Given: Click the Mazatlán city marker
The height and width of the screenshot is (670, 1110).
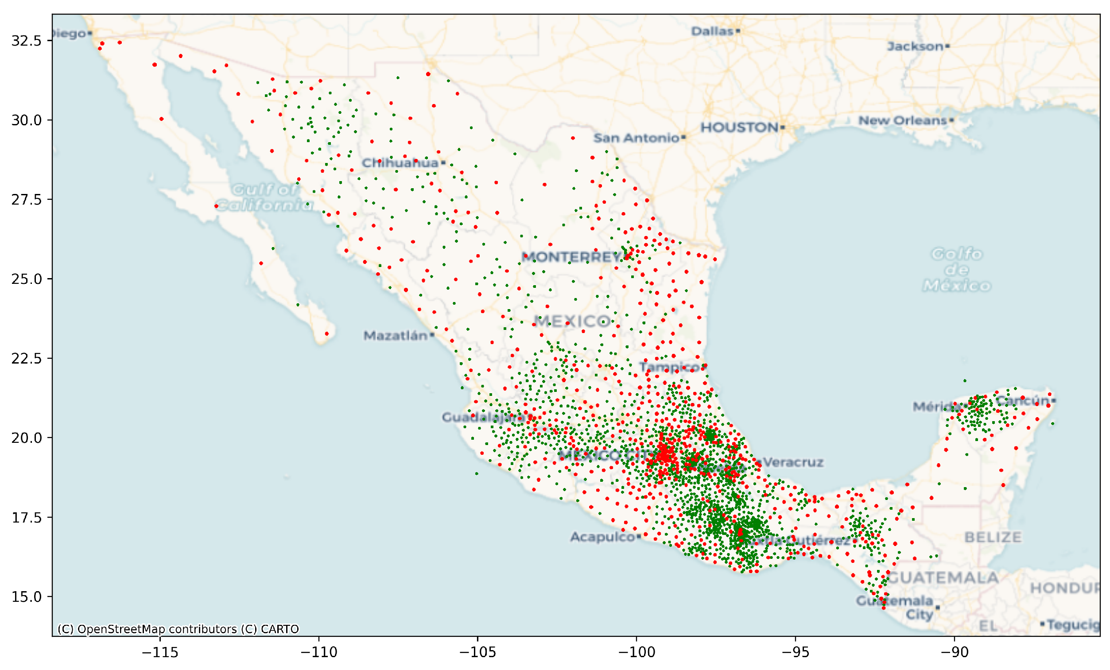Looking at the screenshot, I should click(x=432, y=334).
